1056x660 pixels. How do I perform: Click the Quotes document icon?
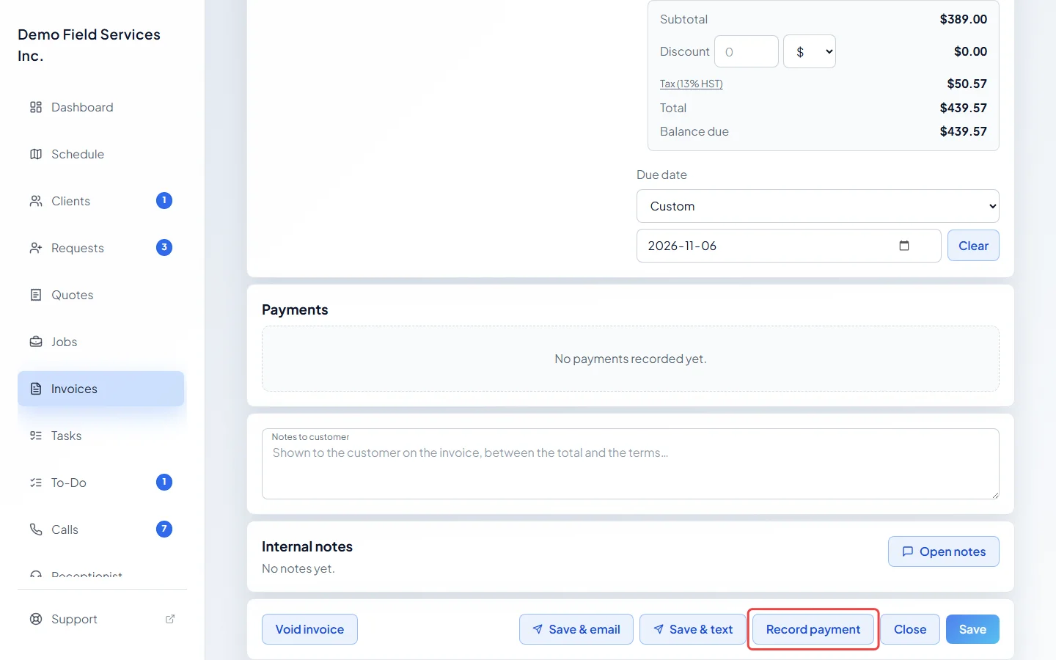[36, 295]
